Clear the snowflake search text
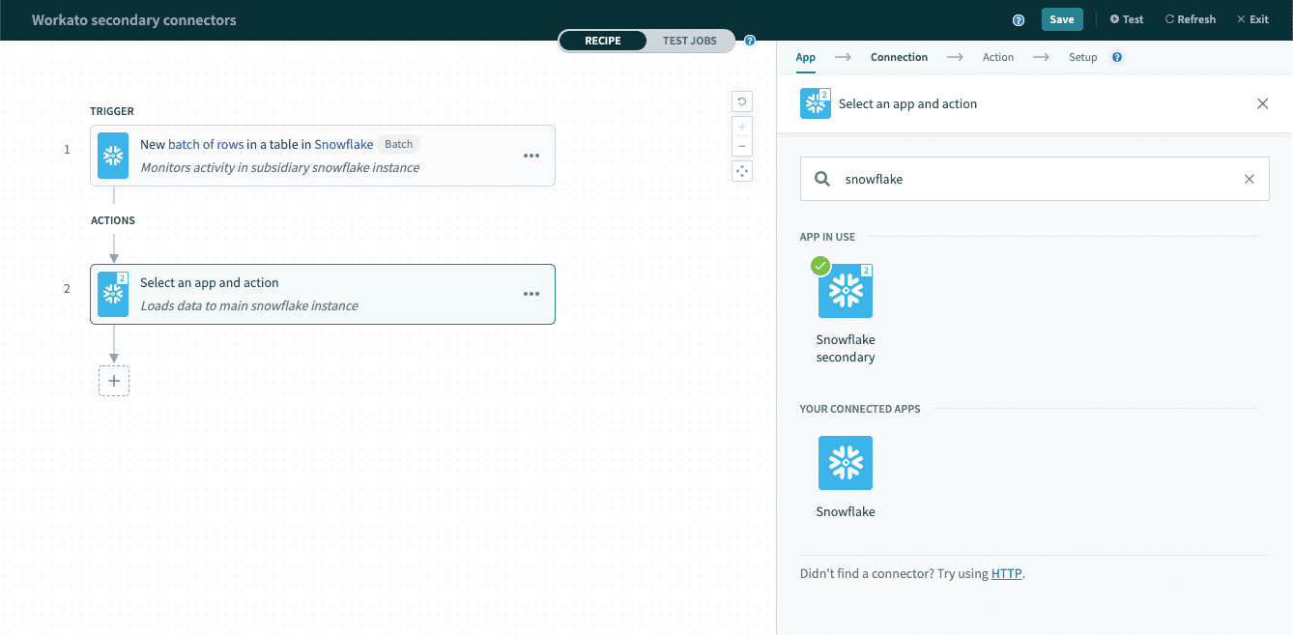Image resolution: width=1293 pixels, height=635 pixels. pos(1249,179)
